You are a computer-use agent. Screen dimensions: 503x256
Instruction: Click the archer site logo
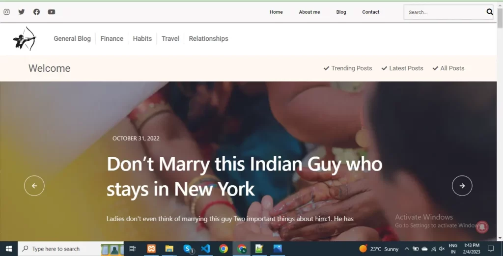[25, 38]
